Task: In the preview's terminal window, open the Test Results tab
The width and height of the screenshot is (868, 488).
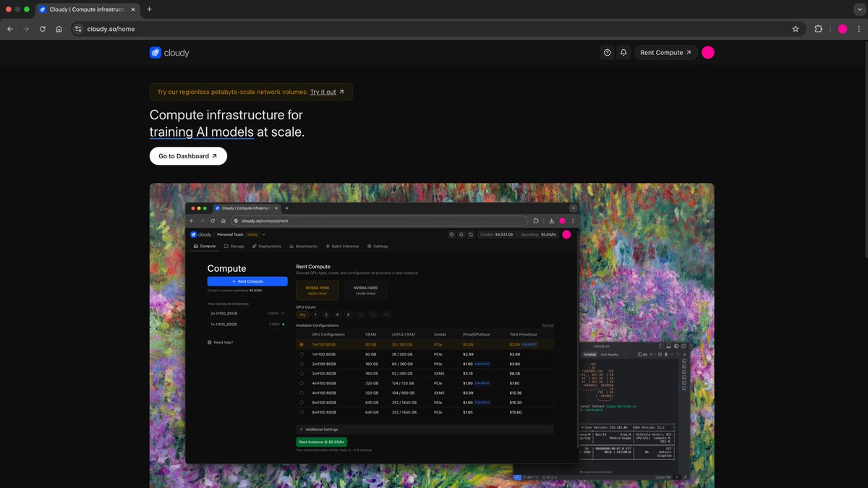Action: tap(609, 354)
